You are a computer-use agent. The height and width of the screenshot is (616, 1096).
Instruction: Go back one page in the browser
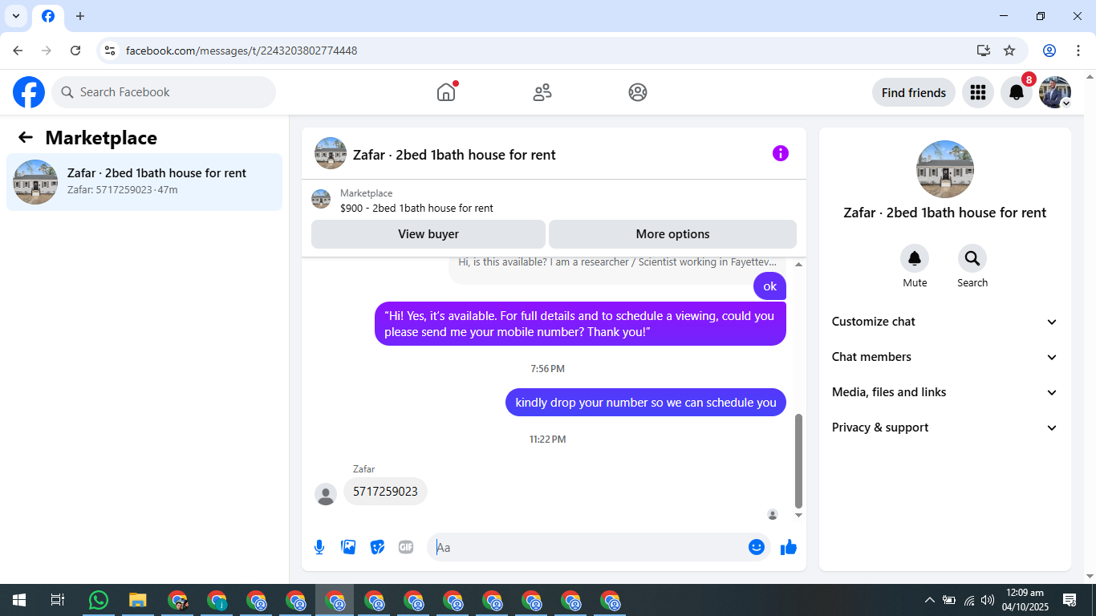point(18,51)
